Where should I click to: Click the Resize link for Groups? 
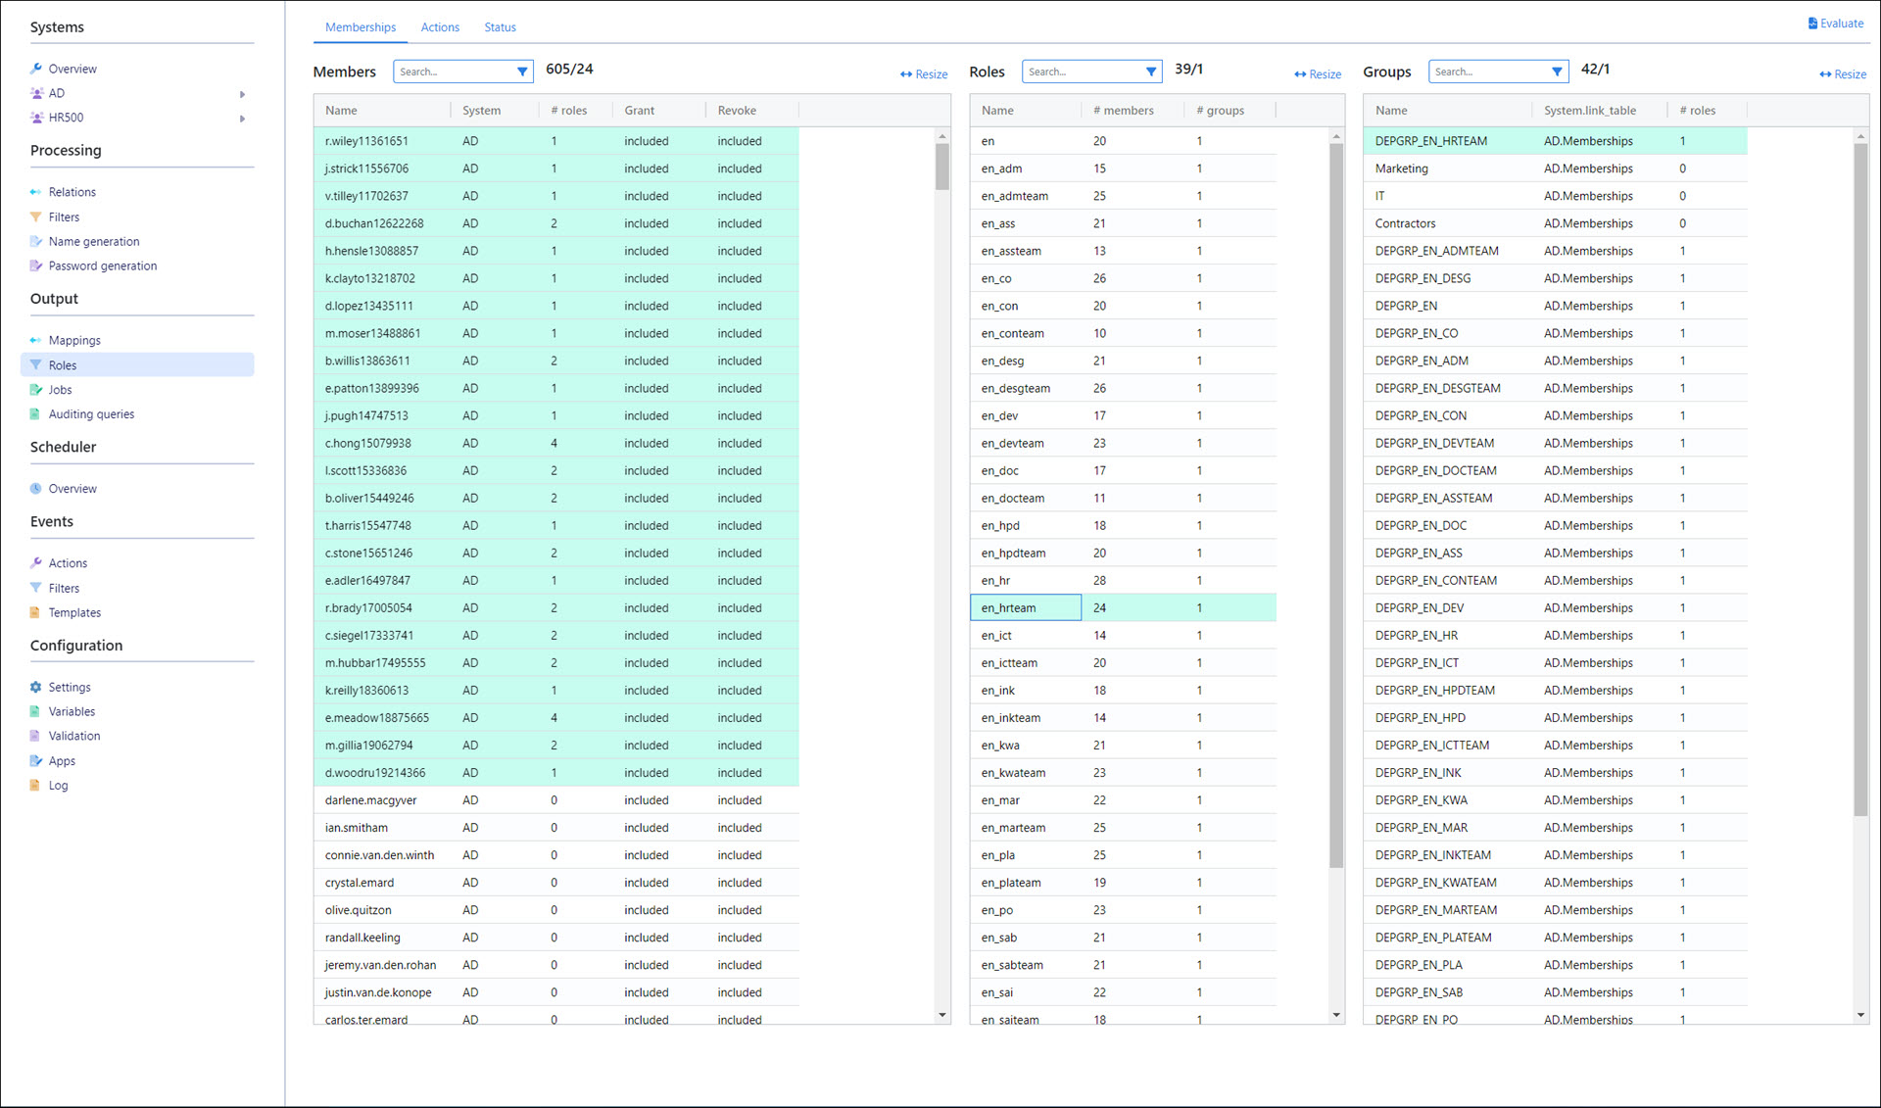(1843, 74)
